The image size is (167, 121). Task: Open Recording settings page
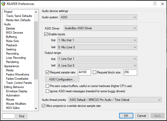coord(12,54)
